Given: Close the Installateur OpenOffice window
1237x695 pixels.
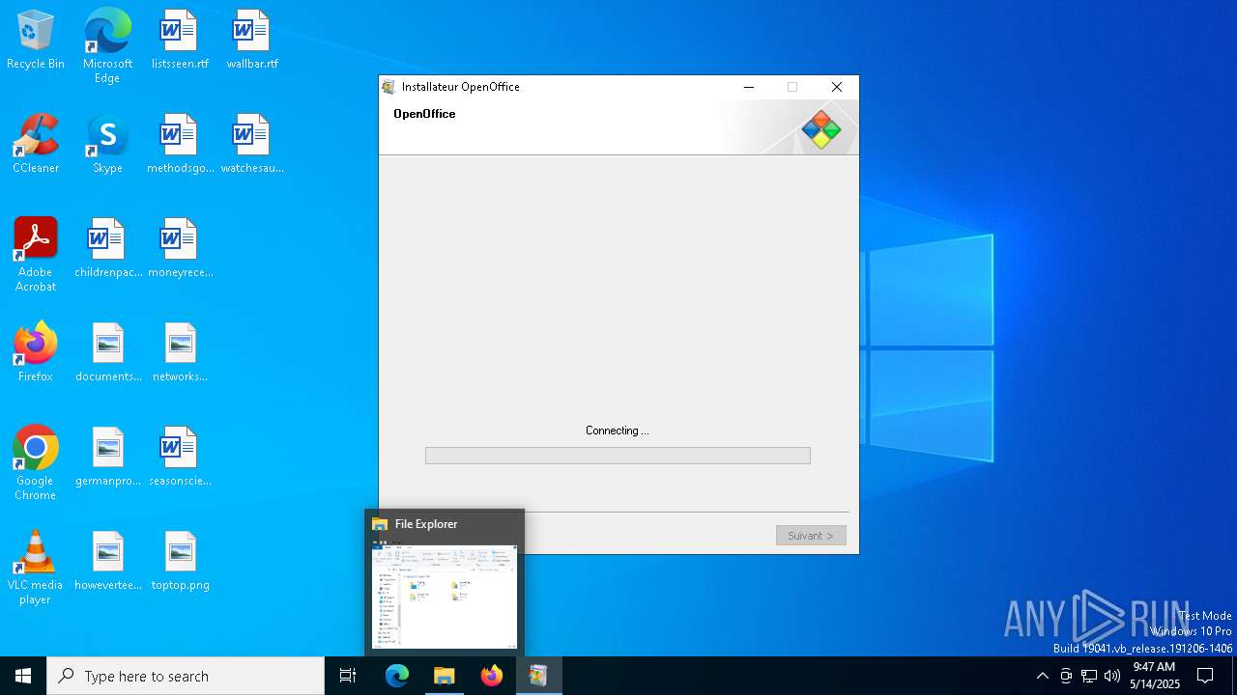Looking at the screenshot, I should [x=837, y=87].
